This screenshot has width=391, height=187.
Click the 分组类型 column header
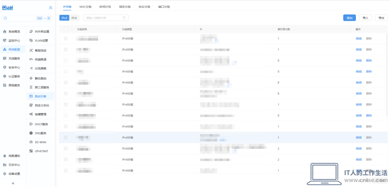[x=127, y=29]
